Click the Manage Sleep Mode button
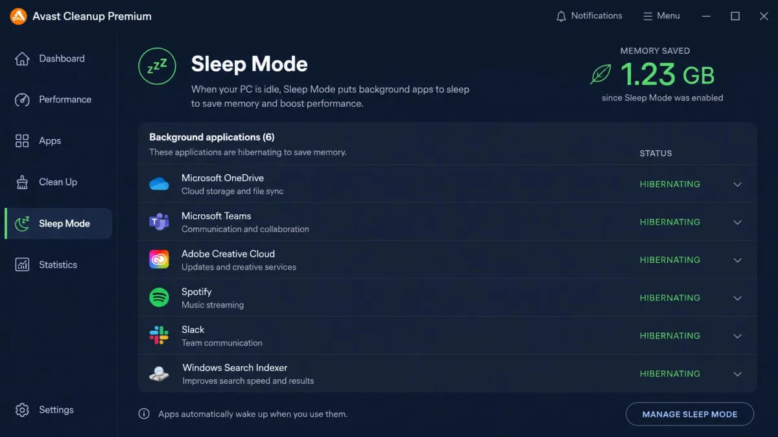This screenshot has height=437, width=778. click(x=690, y=414)
